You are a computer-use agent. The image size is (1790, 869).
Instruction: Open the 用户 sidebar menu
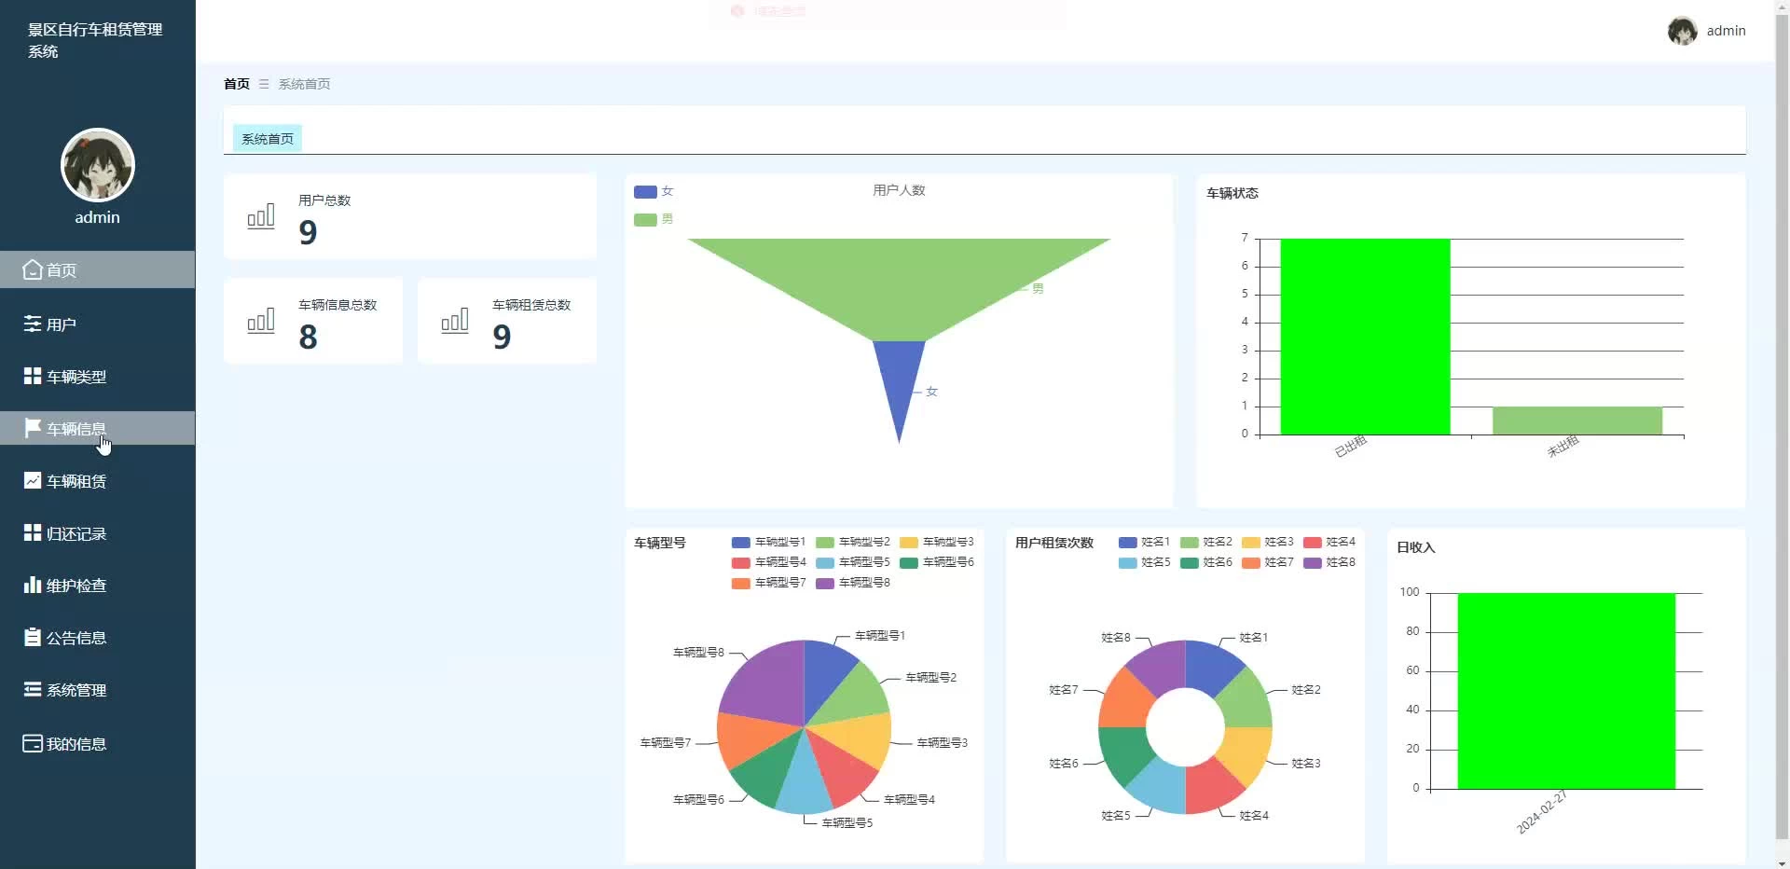point(98,324)
